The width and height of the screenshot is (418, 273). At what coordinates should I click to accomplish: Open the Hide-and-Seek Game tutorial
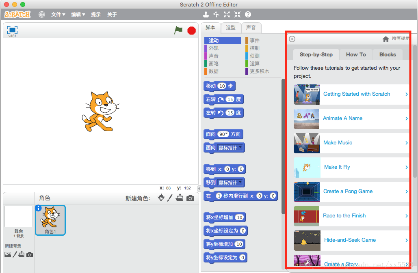(351, 240)
